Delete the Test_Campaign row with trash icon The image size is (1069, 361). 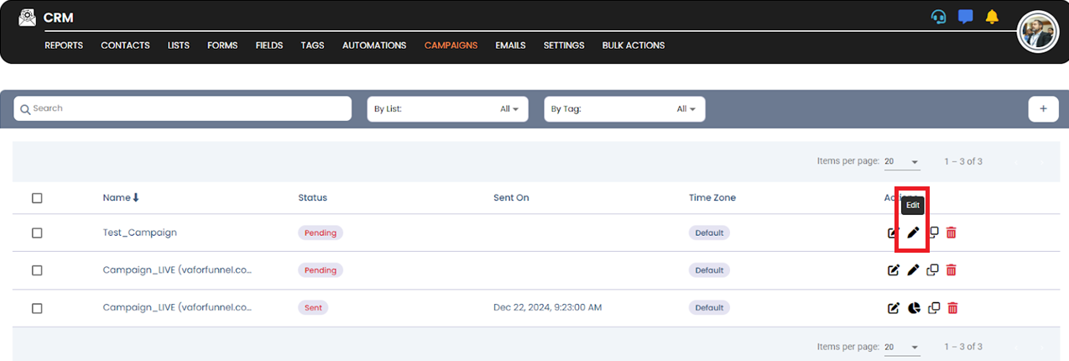coord(951,233)
